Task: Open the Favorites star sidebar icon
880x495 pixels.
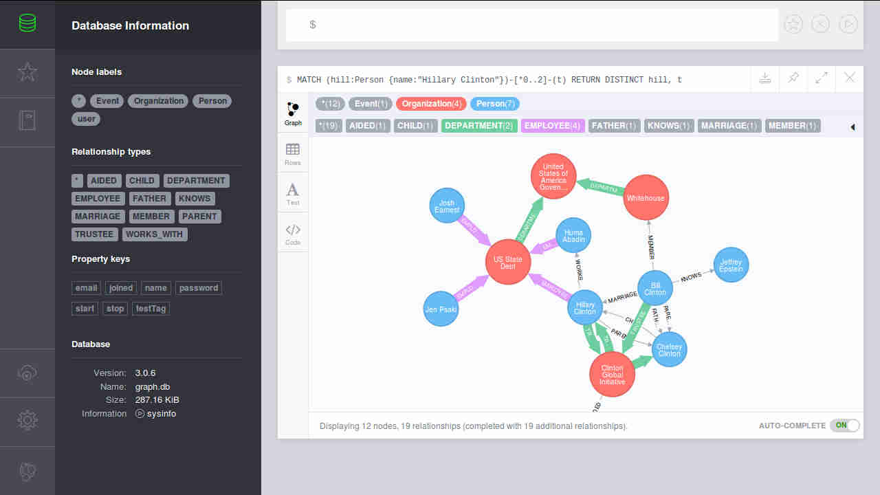Action: click(x=27, y=72)
